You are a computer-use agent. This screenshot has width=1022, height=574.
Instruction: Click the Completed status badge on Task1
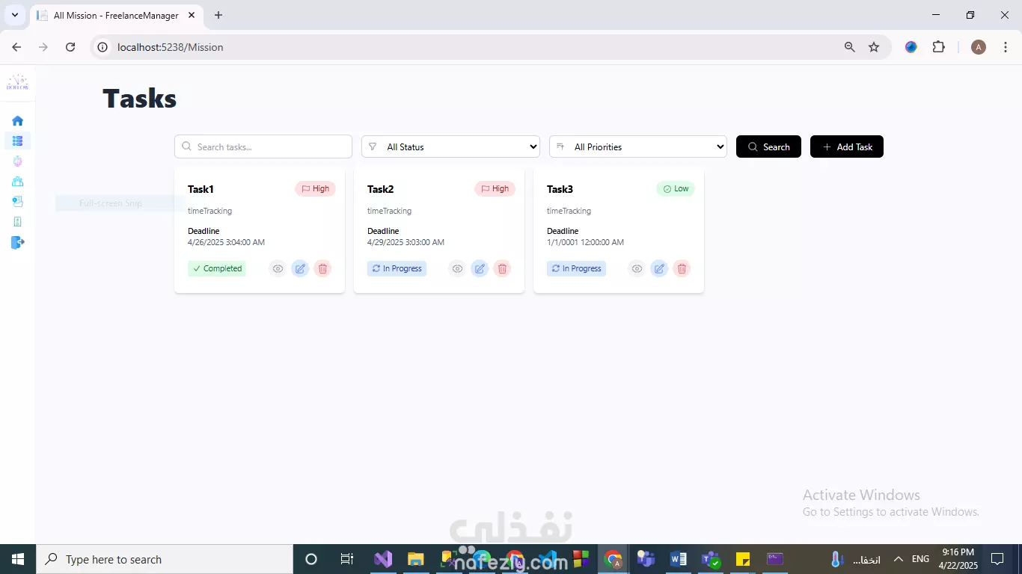[x=217, y=268]
